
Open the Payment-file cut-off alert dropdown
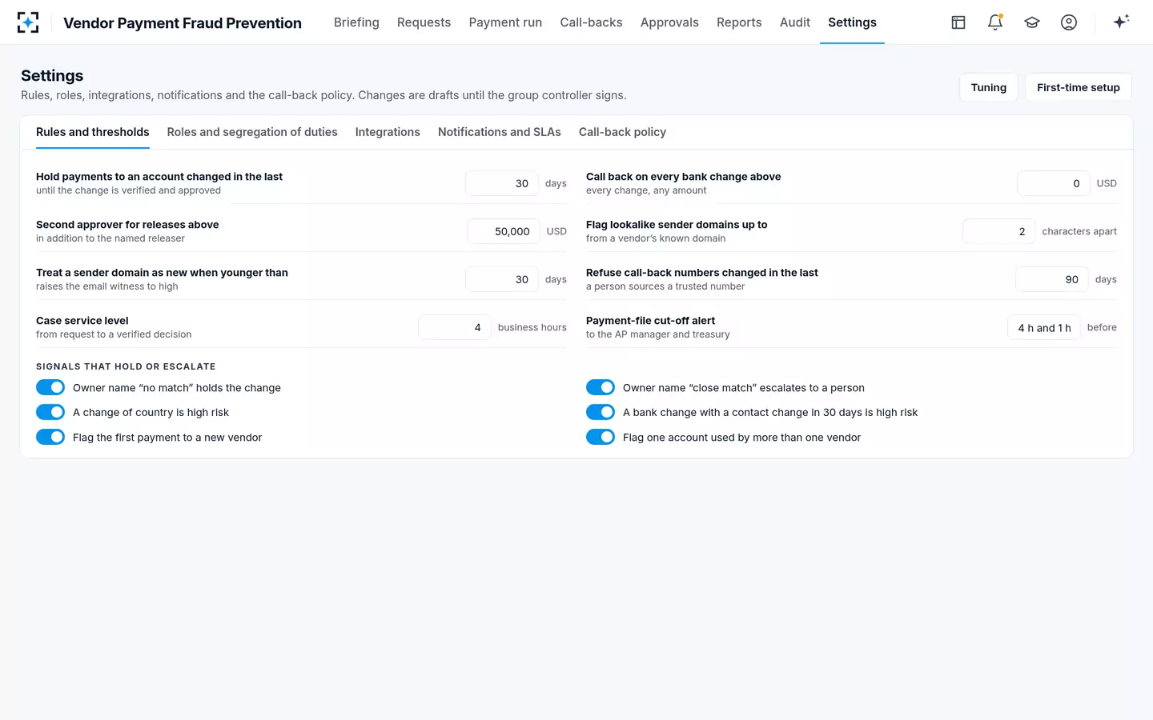point(1043,328)
